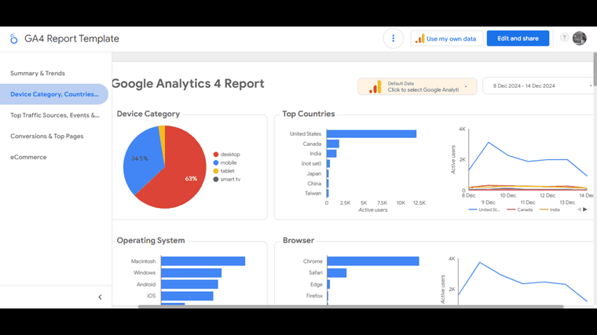This screenshot has width=597, height=335.
Task: Open the Default Data source dropdown
Action: pyautogui.click(x=417, y=86)
